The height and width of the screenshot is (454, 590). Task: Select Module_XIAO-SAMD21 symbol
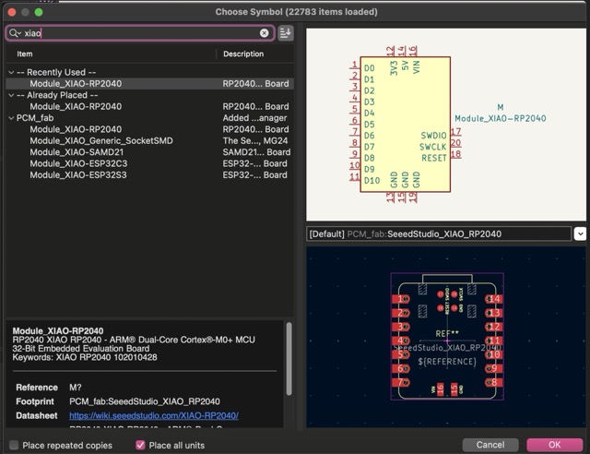(x=149, y=152)
